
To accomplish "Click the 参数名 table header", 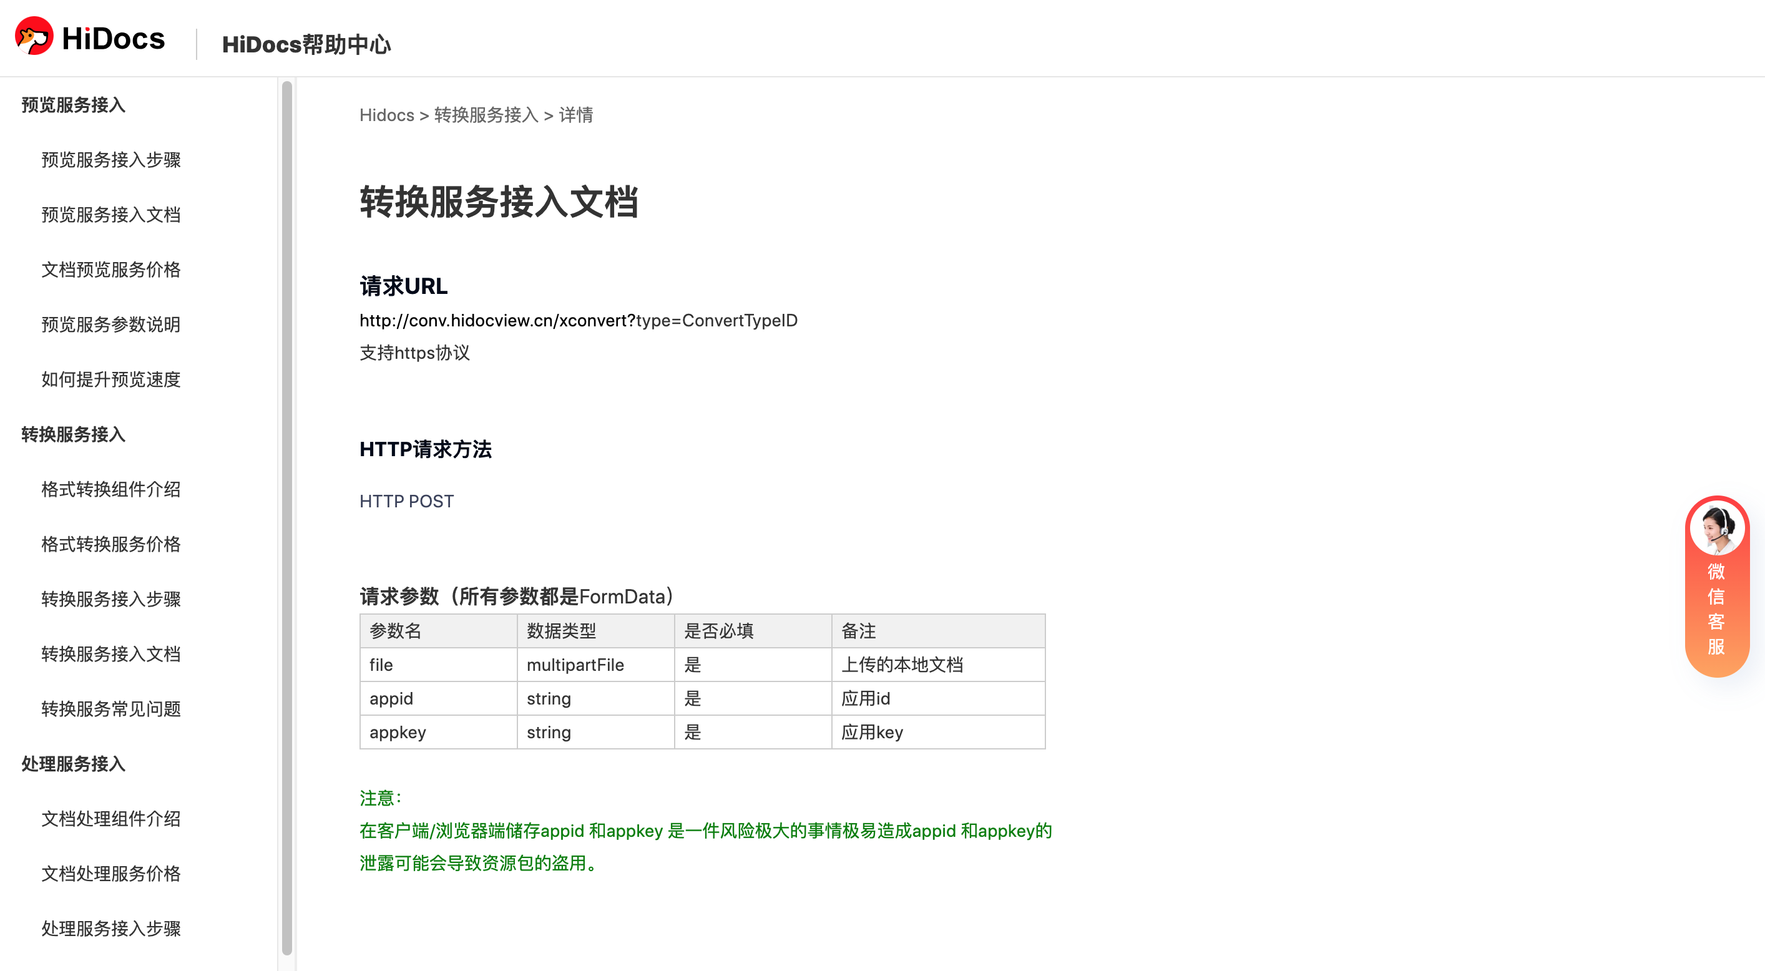I will [439, 631].
